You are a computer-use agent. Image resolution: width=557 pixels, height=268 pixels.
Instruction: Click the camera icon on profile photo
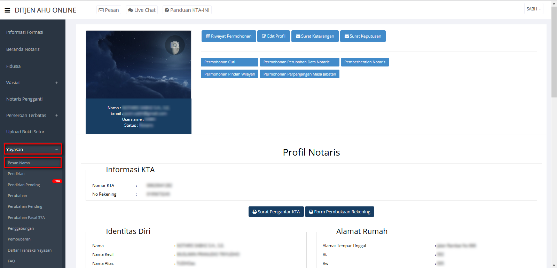click(x=175, y=45)
